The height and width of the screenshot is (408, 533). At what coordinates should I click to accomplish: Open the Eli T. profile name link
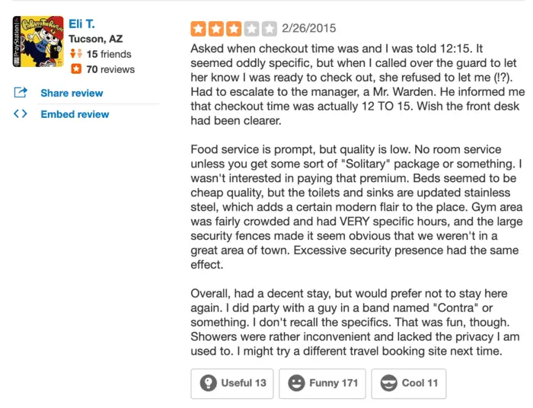[x=81, y=24]
